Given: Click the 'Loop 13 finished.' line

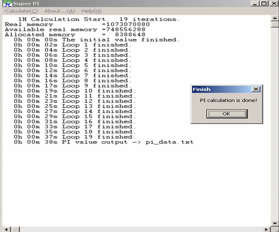Looking at the screenshot, I should coord(75,106).
